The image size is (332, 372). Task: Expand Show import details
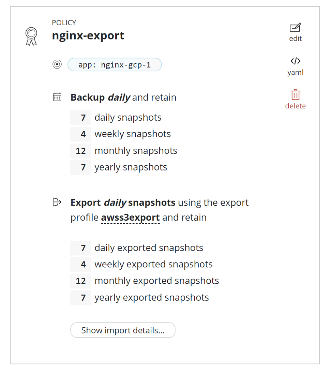tap(123, 330)
